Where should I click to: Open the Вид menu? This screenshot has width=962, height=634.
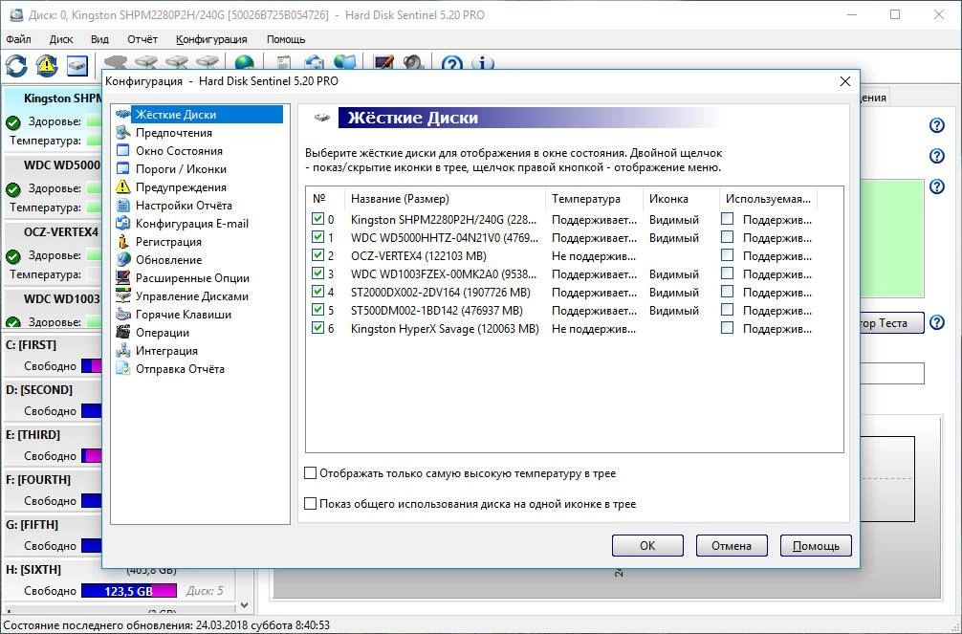coord(99,39)
